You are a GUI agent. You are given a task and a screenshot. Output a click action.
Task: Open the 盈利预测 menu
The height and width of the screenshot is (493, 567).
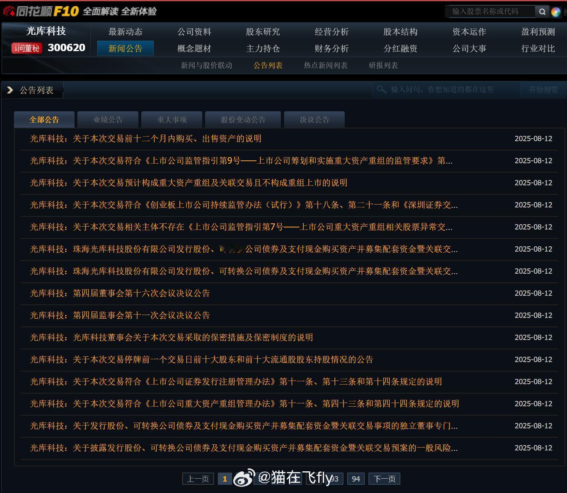click(538, 32)
